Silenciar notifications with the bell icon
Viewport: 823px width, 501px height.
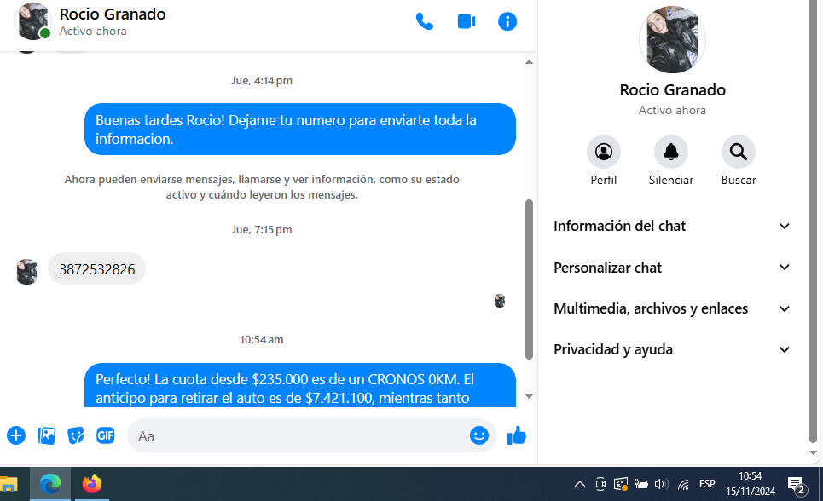tap(671, 153)
